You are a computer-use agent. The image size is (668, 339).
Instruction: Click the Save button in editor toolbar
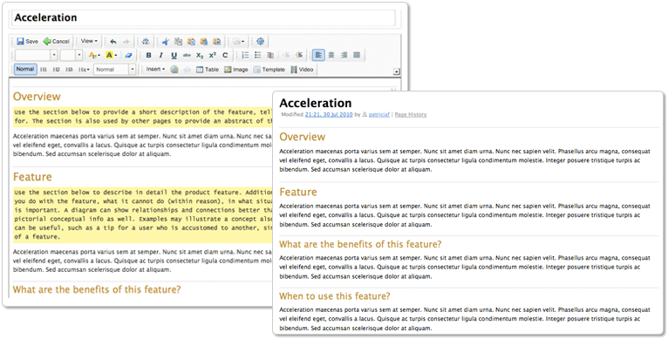tap(27, 41)
